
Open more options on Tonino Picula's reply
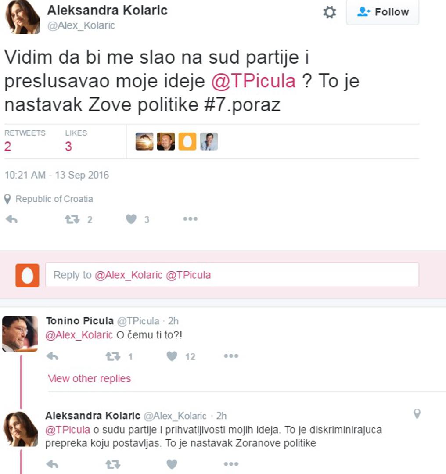(231, 356)
